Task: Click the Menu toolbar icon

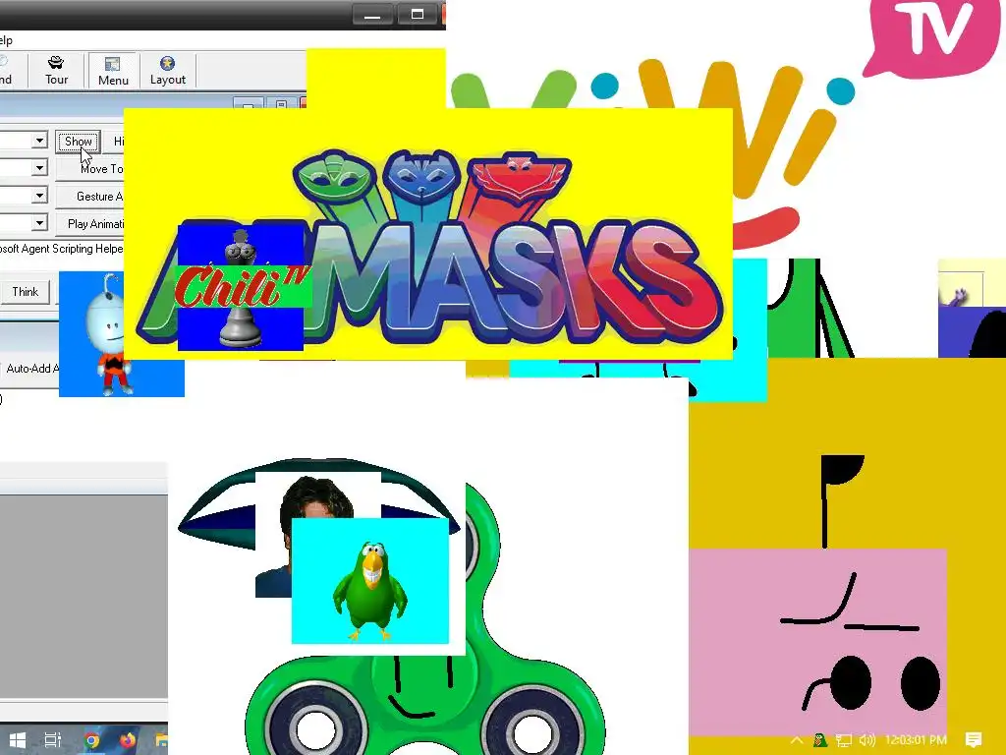Action: coord(113,71)
